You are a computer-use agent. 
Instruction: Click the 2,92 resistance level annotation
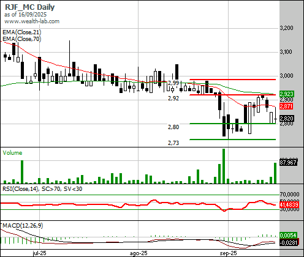pos(173,99)
